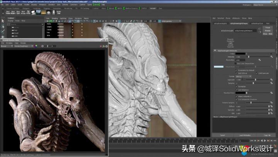This screenshot has height=157, width=278.
Task: Click go to start of playback range
Action: pos(252,140)
